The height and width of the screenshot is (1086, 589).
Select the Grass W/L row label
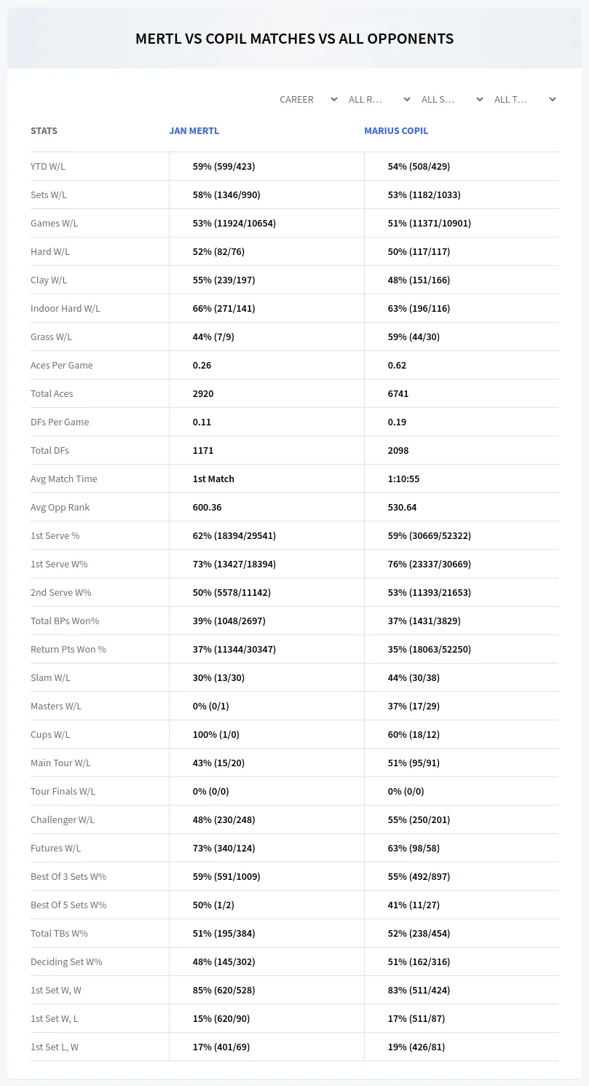(x=51, y=337)
